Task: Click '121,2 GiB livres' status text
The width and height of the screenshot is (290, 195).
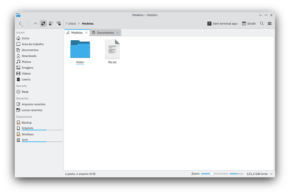Action: pos(257,174)
